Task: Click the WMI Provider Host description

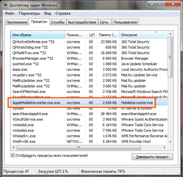Action: tap(136, 141)
